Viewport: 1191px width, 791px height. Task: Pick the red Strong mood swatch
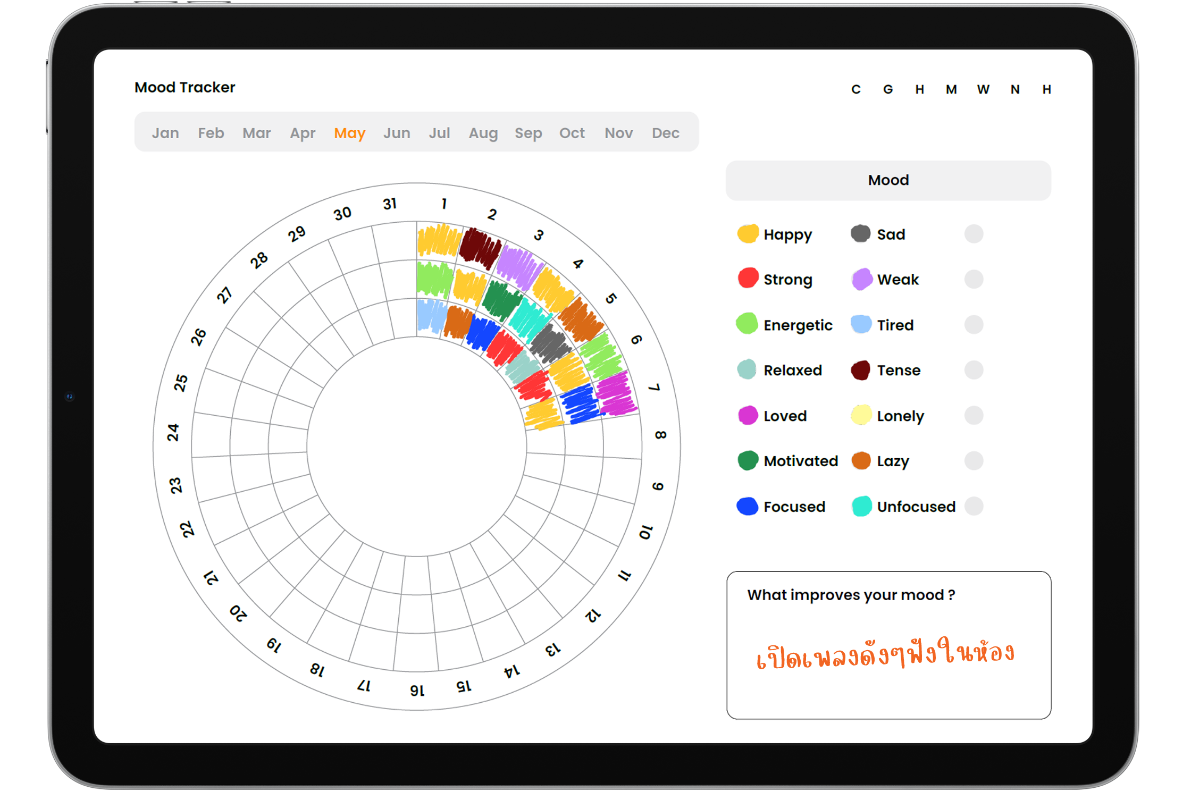(748, 279)
